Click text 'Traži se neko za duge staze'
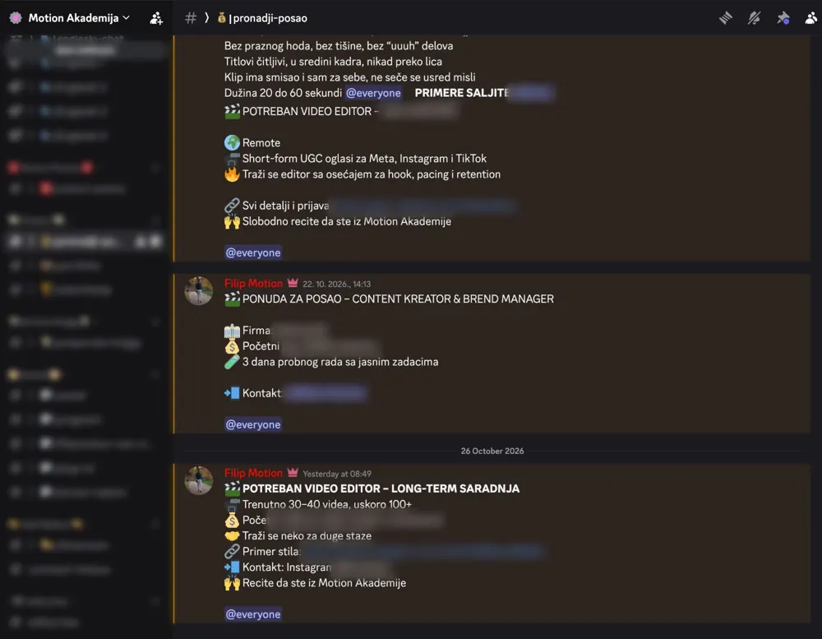This screenshot has width=822, height=639. coord(307,536)
